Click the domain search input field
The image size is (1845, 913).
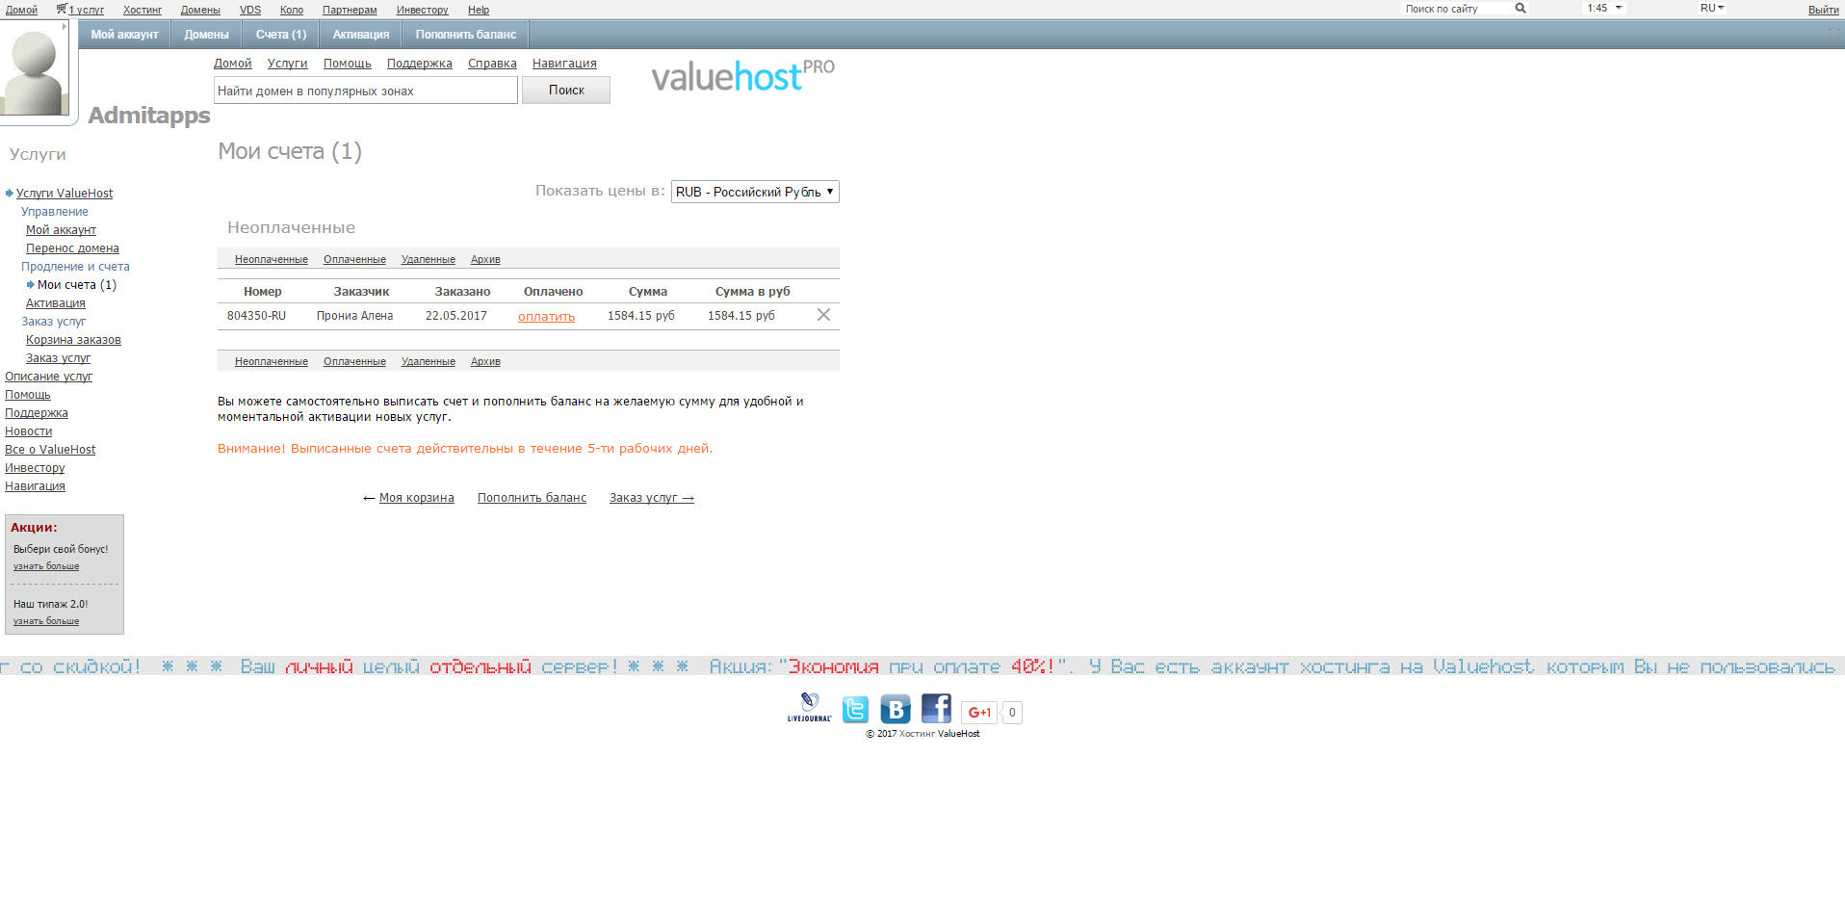[x=365, y=89]
